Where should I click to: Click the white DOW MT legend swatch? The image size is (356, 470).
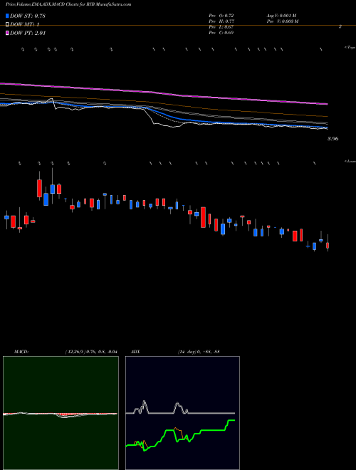[x=7, y=25]
